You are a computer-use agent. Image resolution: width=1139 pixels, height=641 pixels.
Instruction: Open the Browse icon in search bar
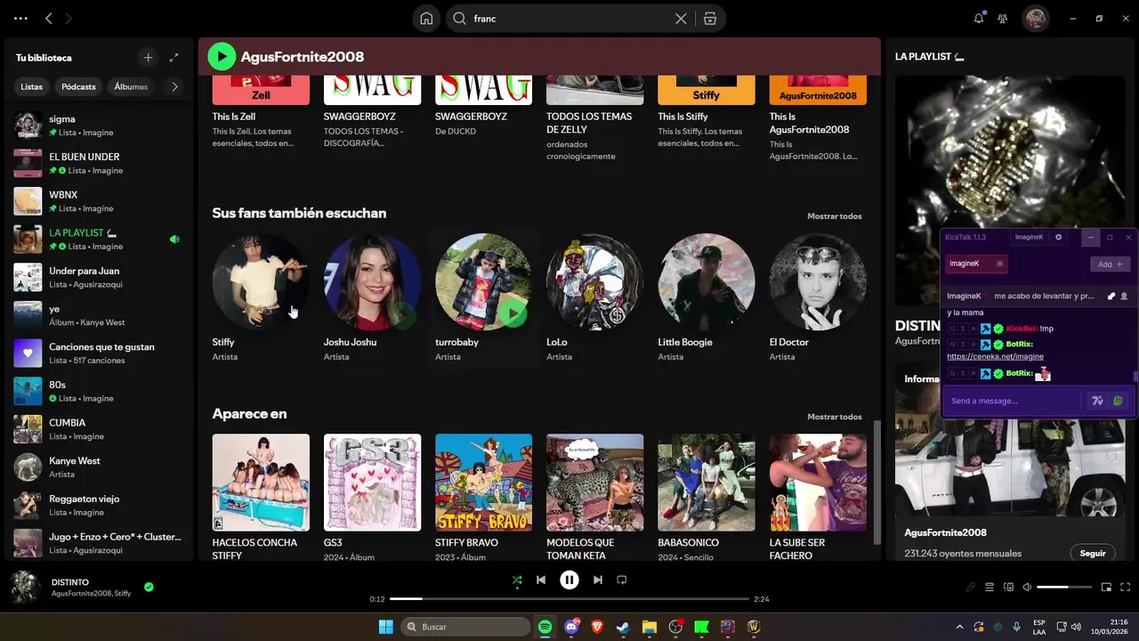click(709, 19)
